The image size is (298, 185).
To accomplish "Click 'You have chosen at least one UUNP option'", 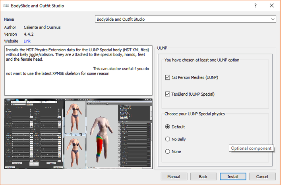I will (202, 60).
